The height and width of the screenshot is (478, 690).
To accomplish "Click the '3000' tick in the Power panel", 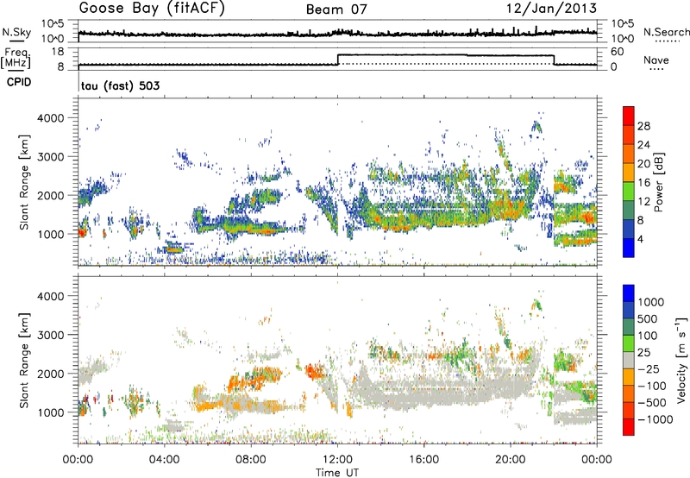I will pos(51,157).
